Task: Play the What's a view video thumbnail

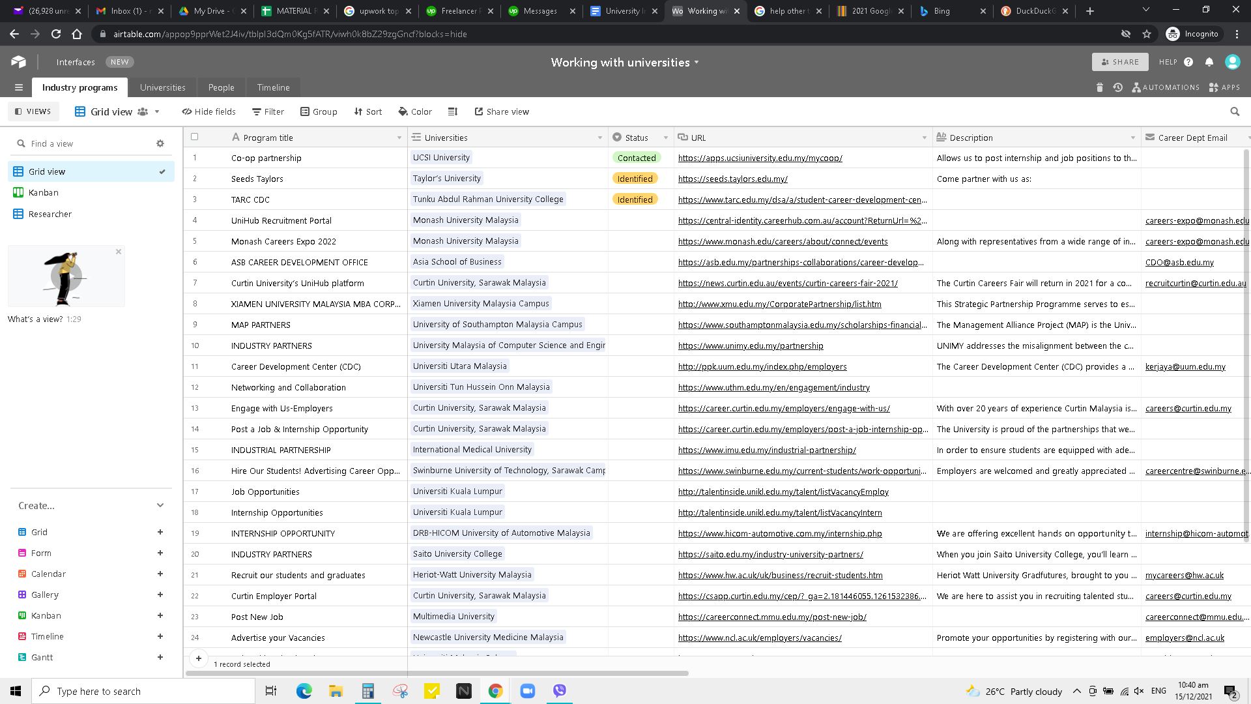Action: (x=66, y=276)
